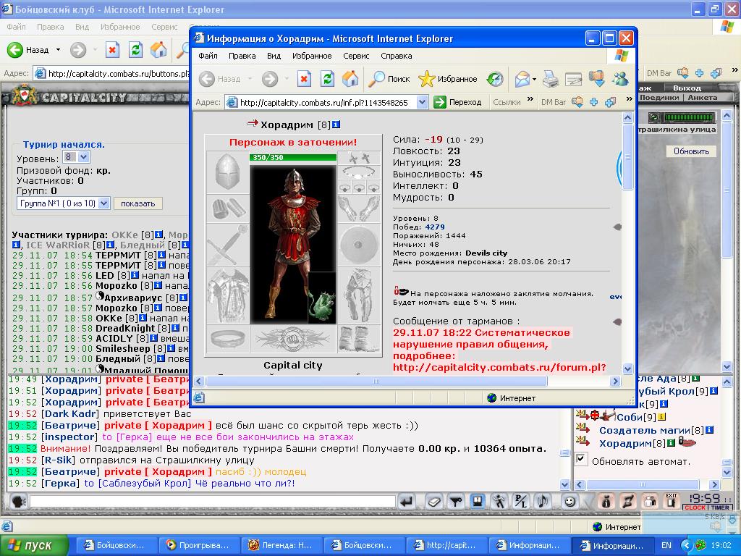Click the popup horizontal scrollbar thumb
The width and height of the screenshot is (741, 556).
pos(376,381)
